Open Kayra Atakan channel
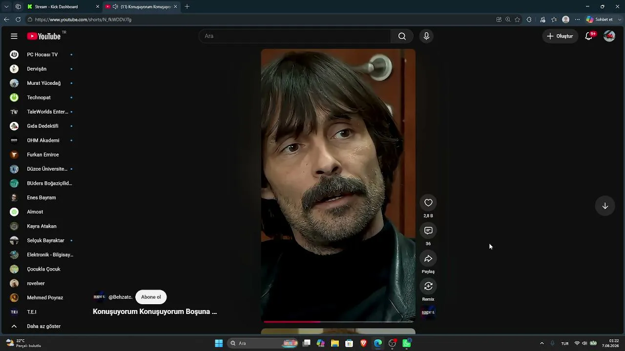 (42, 226)
